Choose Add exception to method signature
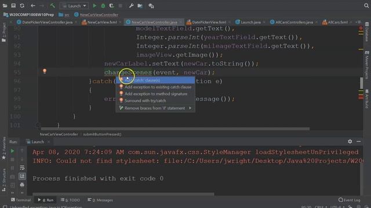This screenshot has width=371, height=208. 155,94
